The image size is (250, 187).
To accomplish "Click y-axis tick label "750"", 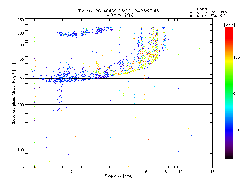I will (21, 20).
